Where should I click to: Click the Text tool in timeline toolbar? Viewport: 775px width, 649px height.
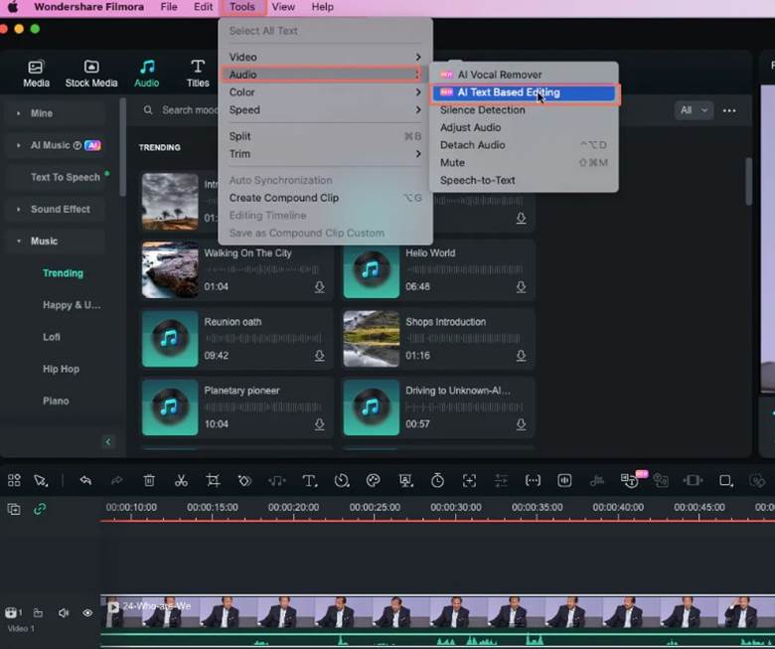click(x=309, y=480)
